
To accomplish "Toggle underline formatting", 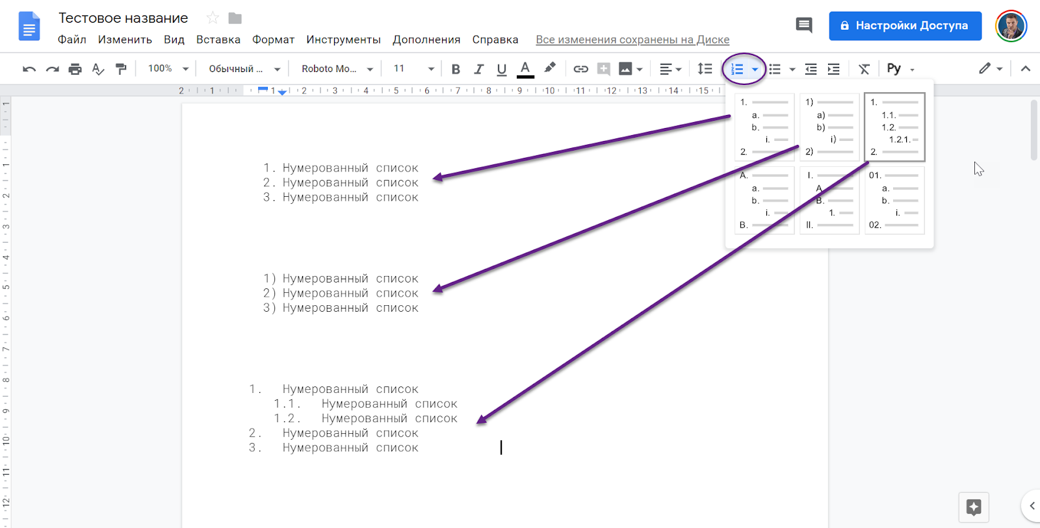I will [501, 69].
